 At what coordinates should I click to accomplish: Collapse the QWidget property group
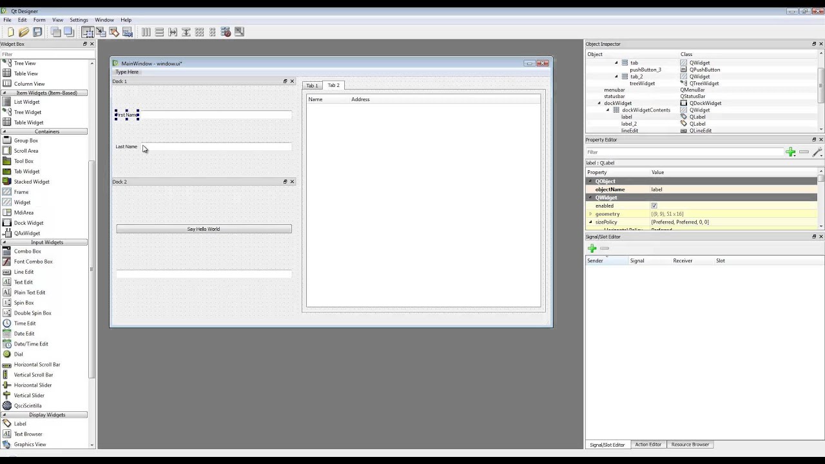tap(590, 197)
